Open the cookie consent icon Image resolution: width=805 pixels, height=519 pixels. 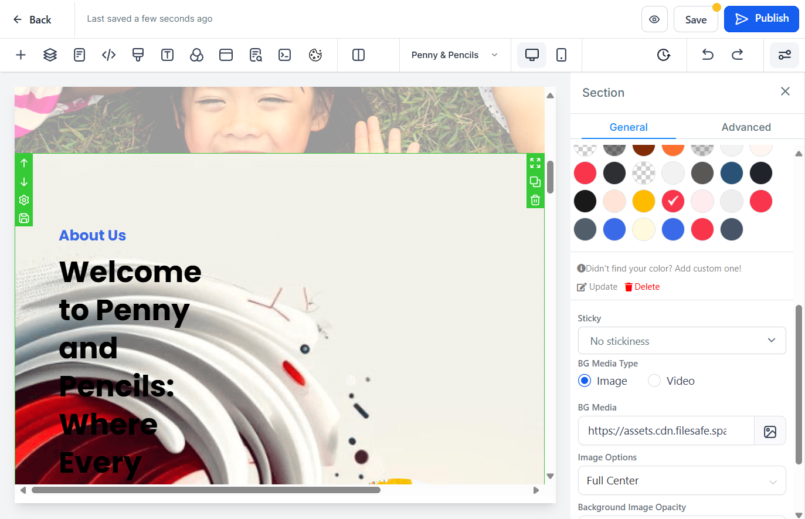point(315,55)
